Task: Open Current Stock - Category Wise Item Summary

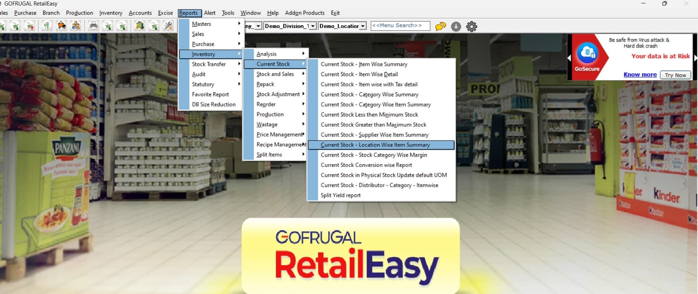Action: [381, 104]
